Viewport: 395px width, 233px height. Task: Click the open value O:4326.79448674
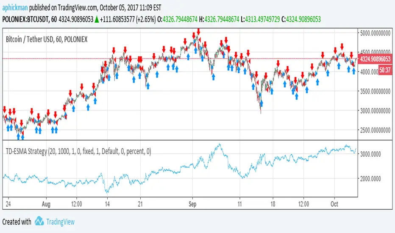point(177,19)
